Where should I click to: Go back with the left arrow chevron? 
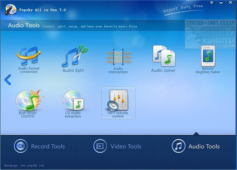click(x=8, y=80)
